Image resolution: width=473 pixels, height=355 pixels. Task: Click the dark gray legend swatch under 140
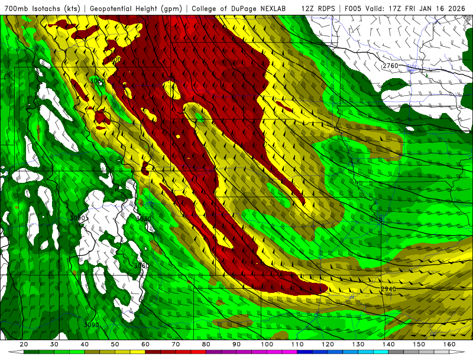point(396,351)
